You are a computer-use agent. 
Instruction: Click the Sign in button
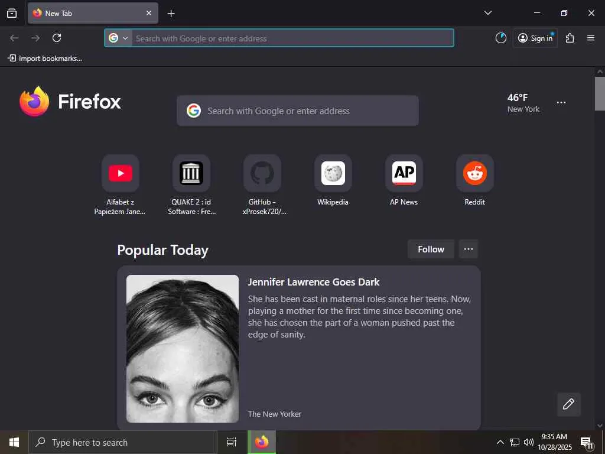(535, 38)
